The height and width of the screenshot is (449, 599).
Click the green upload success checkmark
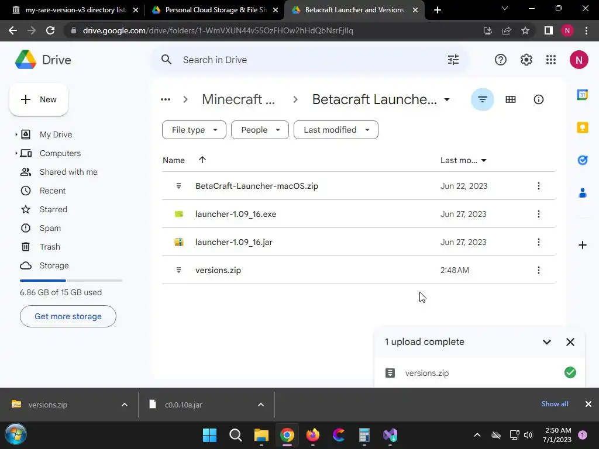(x=570, y=372)
